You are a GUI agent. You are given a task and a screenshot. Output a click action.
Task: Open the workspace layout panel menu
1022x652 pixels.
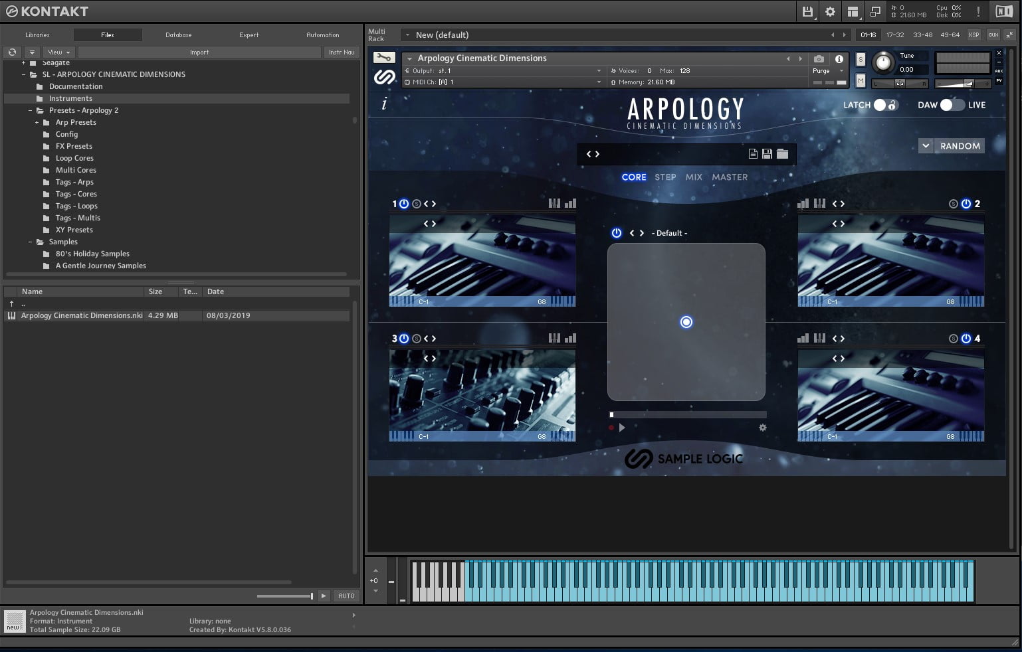(853, 11)
